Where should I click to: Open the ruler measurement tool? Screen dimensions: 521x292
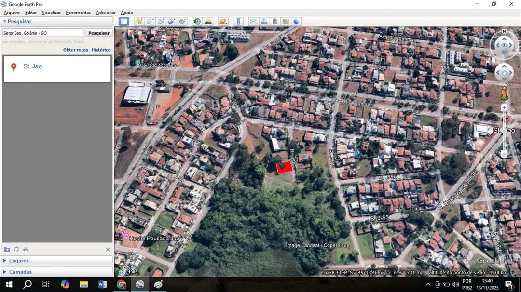click(238, 21)
